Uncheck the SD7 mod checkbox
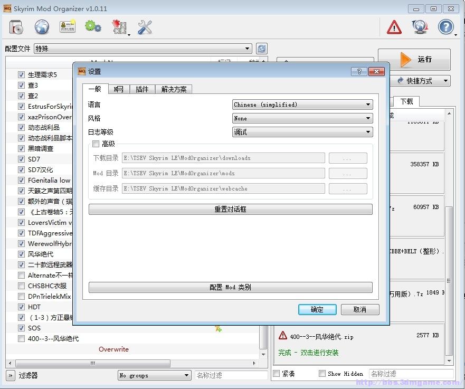Image resolution: width=465 pixels, height=389 pixels. tap(21, 159)
